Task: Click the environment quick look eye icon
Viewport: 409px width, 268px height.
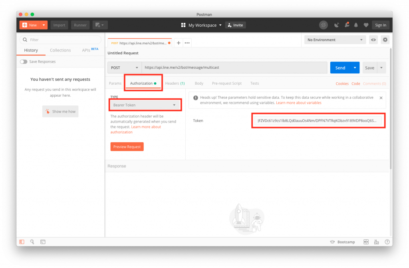Action: tap(373, 40)
